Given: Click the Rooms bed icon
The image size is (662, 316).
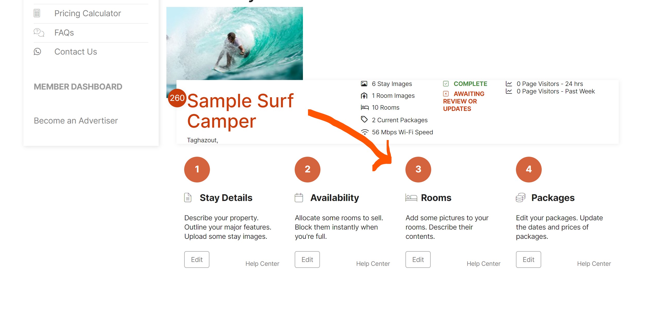Looking at the screenshot, I should click(411, 198).
